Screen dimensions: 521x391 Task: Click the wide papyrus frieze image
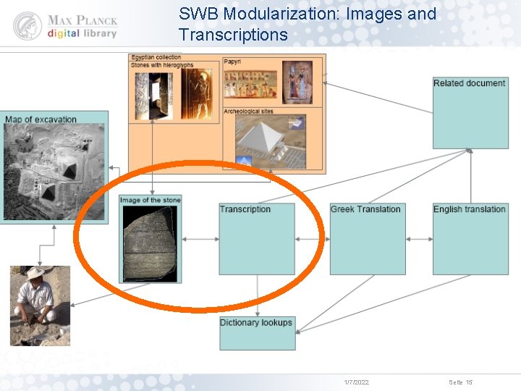pos(250,84)
